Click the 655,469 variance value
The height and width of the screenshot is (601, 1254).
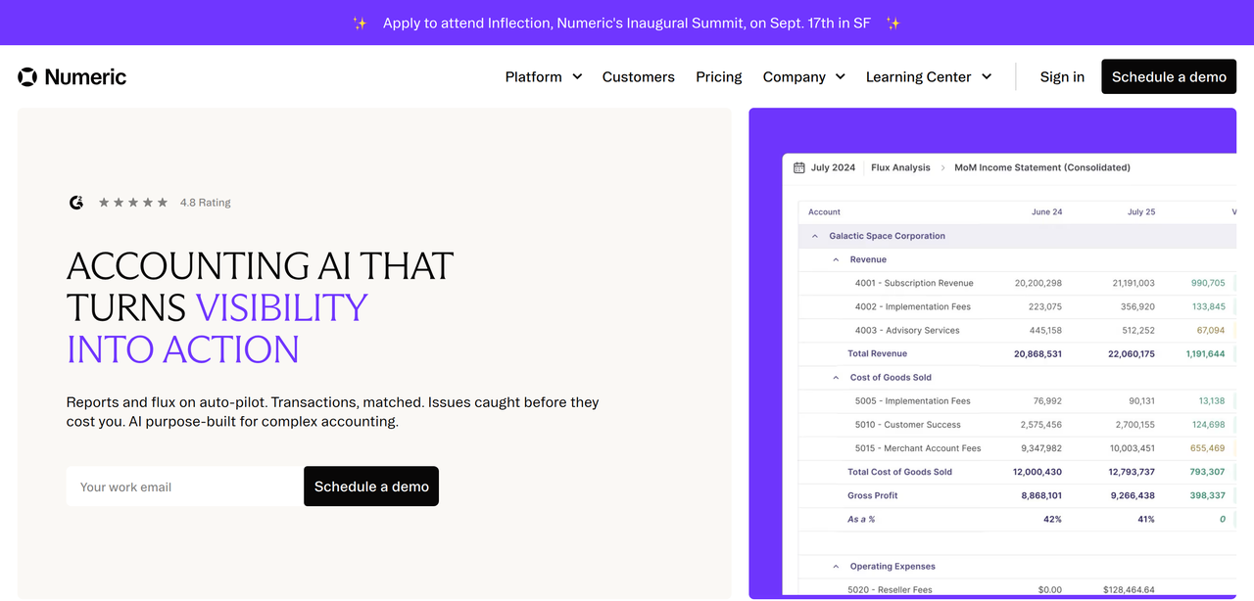(x=1208, y=448)
